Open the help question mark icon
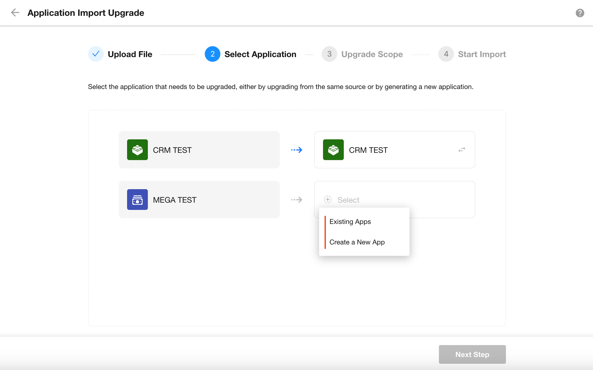Image resolution: width=593 pixels, height=370 pixels. pos(580,13)
